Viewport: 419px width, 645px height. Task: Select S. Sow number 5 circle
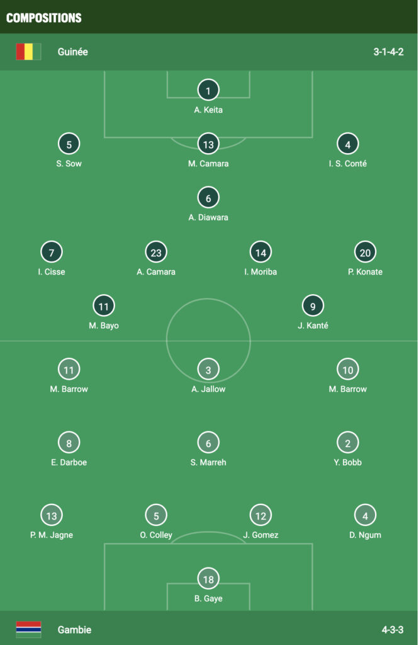click(69, 144)
